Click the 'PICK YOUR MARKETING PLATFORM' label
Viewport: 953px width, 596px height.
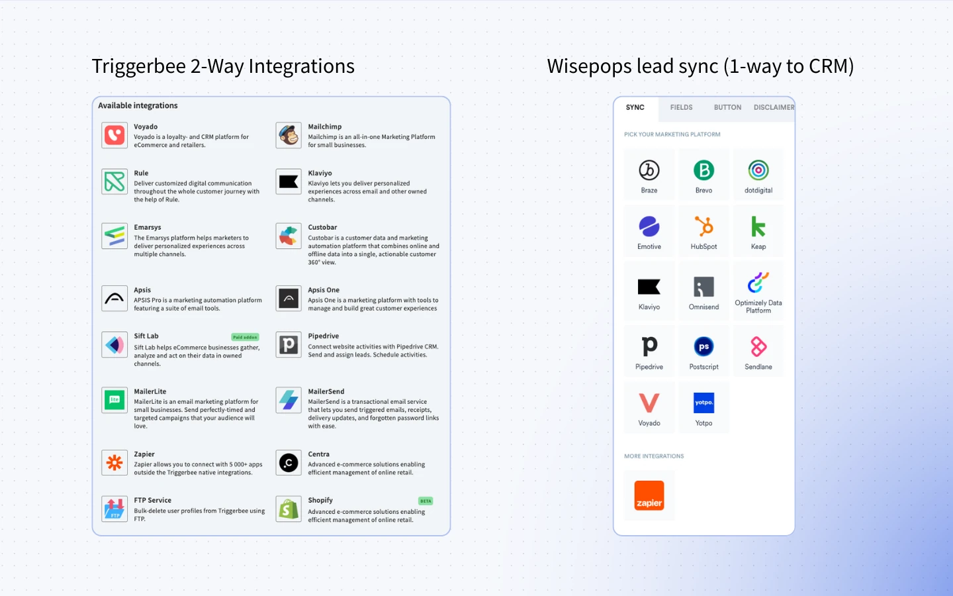pyautogui.click(x=672, y=134)
